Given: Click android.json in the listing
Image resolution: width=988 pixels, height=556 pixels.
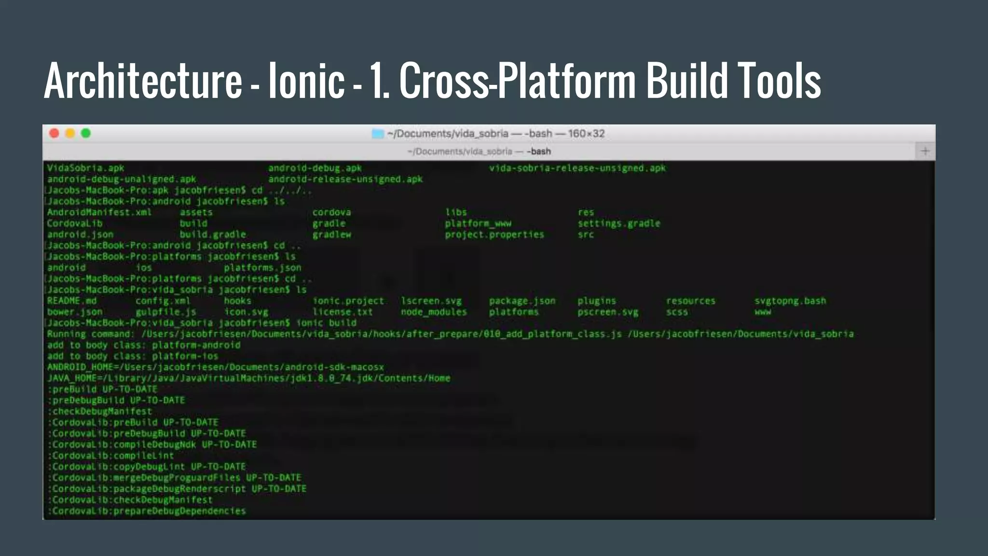Looking at the screenshot, I should (80, 235).
